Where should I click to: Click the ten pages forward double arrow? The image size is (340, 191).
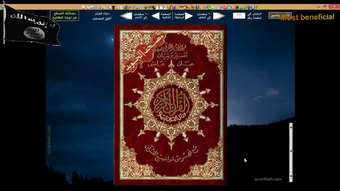tap(126, 16)
